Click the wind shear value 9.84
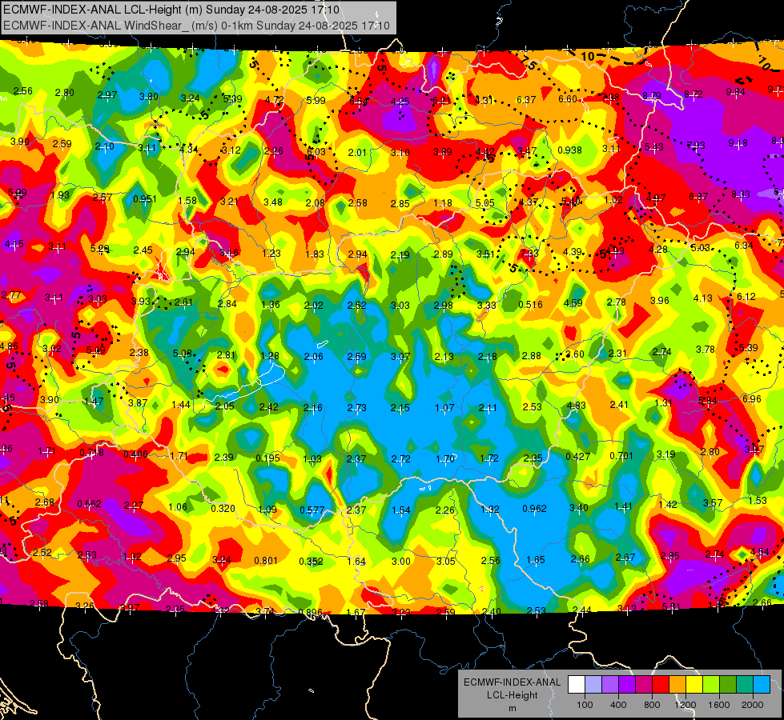Screen dimensions: 784x720 pyautogui.click(x=735, y=92)
